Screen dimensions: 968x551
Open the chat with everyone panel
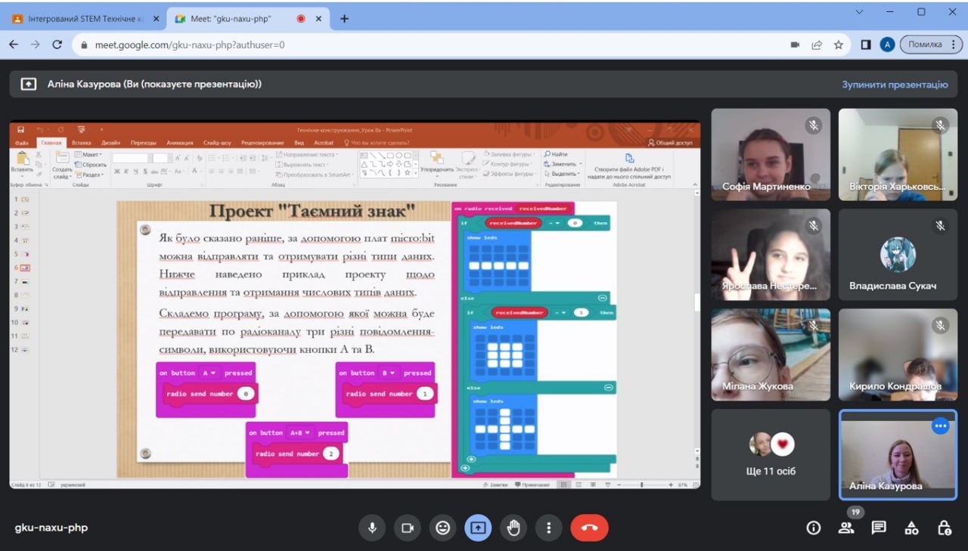(x=878, y=528)
